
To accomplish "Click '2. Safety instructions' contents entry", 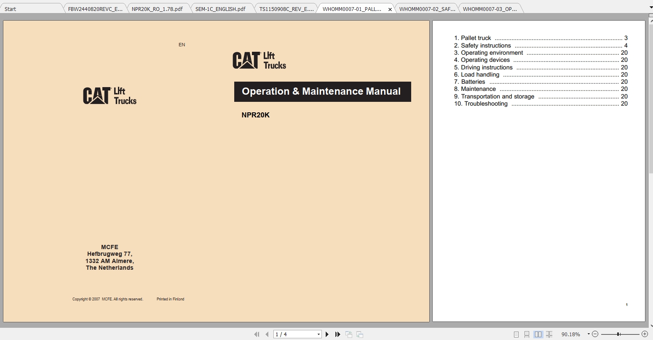I will pos(541,45).
